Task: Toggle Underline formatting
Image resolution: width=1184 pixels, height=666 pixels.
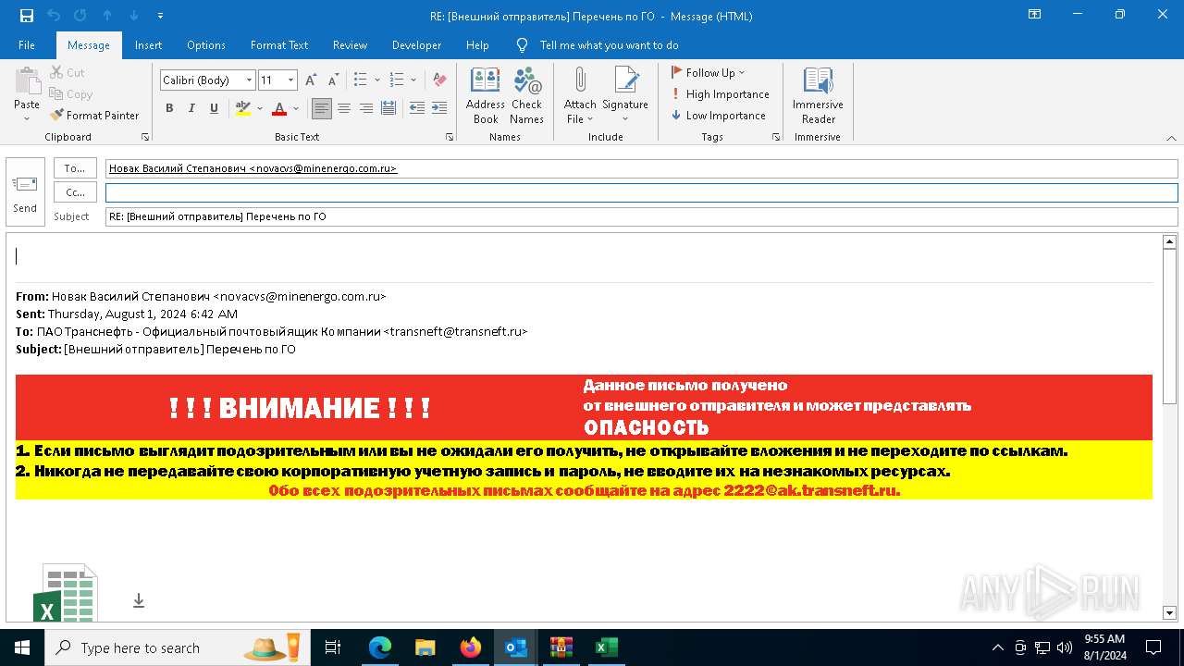Action: tap(214, 108)
